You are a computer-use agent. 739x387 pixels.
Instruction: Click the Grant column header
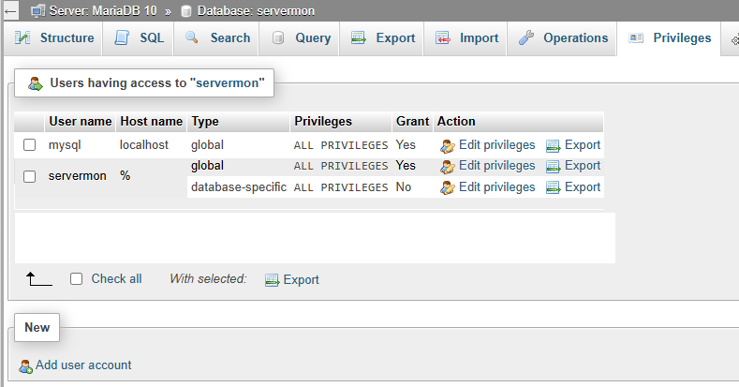tap(412, 122)
